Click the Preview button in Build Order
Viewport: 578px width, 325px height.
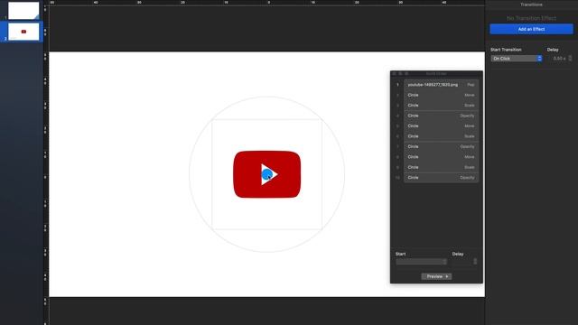pyautogui.click(x=436, y=276)
